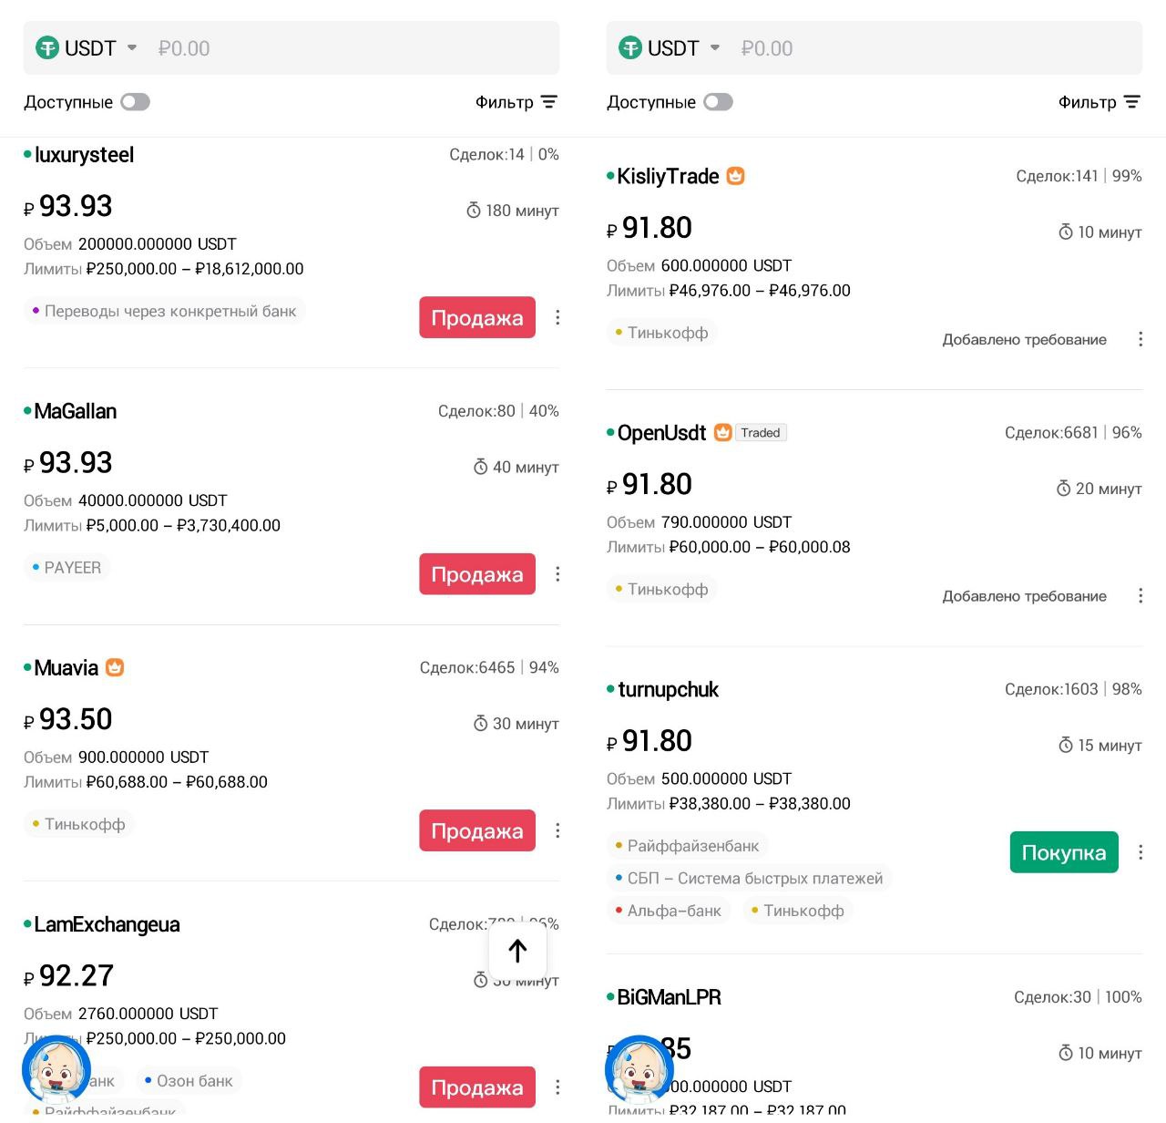Click the Muavia verified merchant badge
1166x1123 pixels.
[115, 667]
